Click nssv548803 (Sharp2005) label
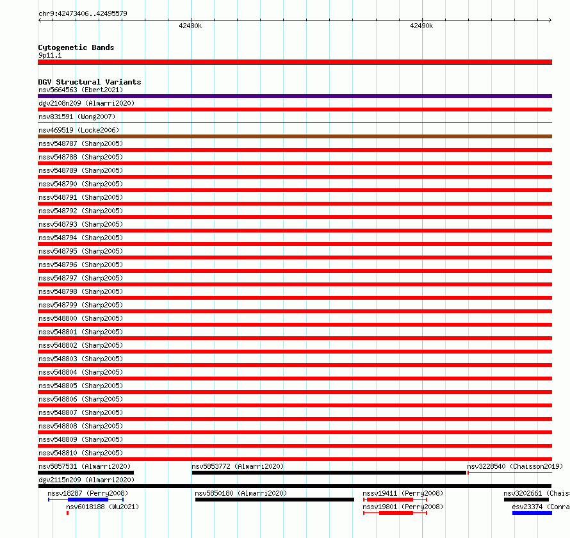Screen dimensions: 570x538 coord(81,359)
